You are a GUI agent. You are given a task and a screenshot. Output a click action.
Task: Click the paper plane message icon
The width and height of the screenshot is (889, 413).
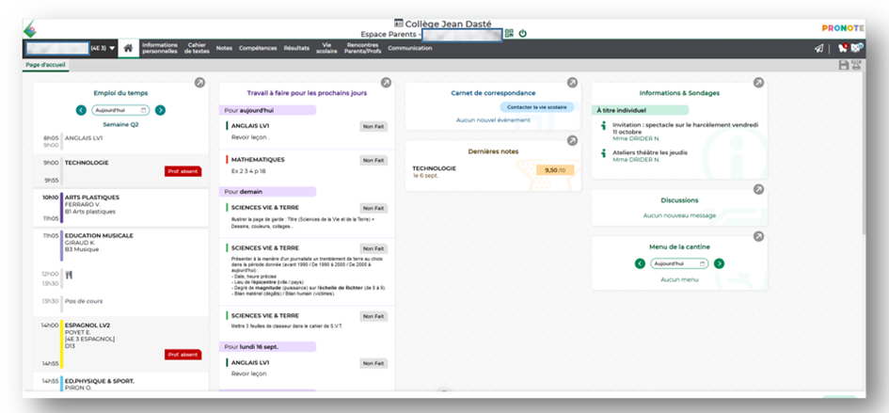tap(819, 48)
